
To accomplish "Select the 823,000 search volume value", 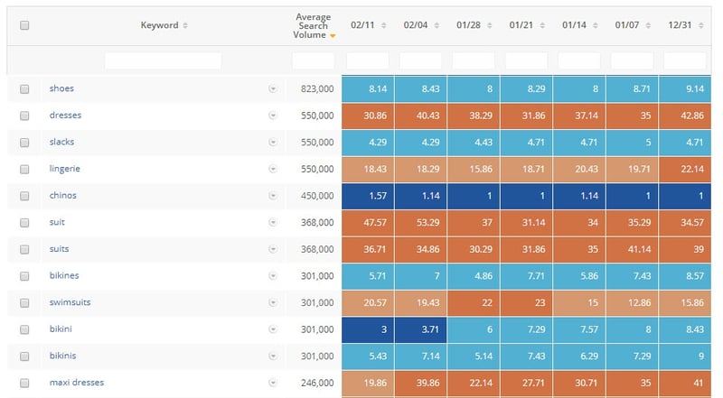I will point(317,89).
